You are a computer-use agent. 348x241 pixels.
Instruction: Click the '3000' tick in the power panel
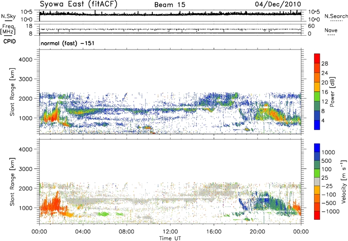[x=25, y=79]
